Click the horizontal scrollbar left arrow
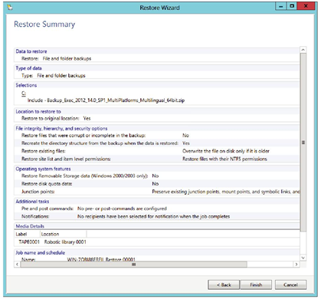Viewport: 324px width, 299px height. (17, 264)
